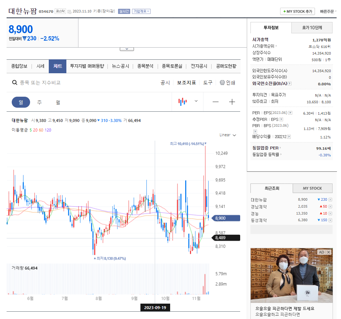
Task: Click the 실시간 badge
Action: point(124,11)
